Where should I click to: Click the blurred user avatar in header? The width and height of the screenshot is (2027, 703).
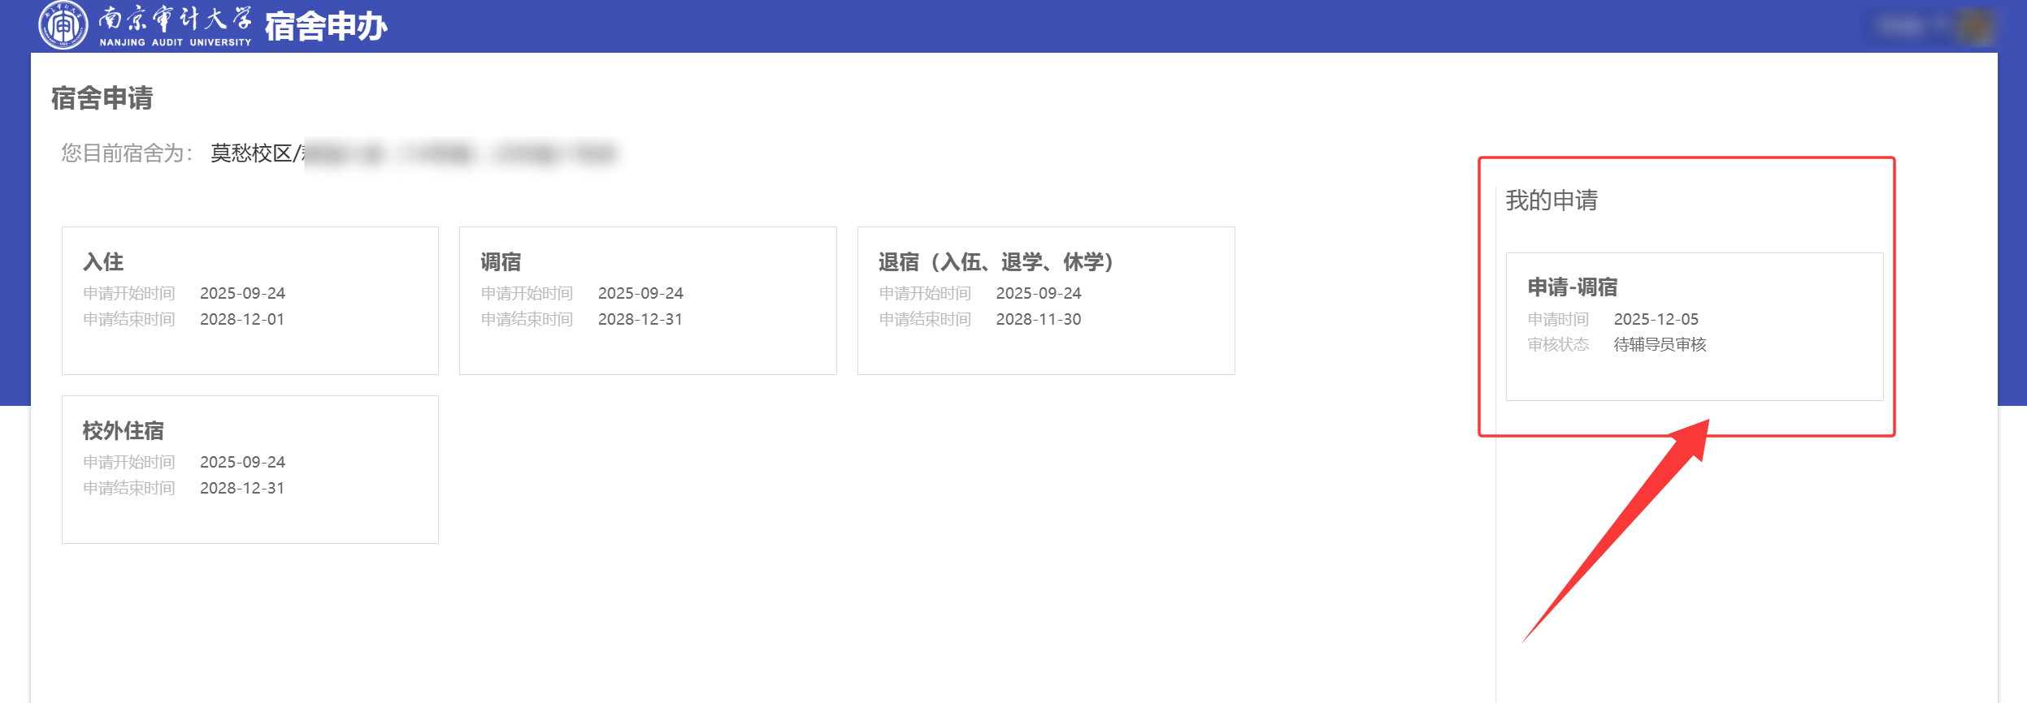pyautogui.click(x=1977, y=26)
